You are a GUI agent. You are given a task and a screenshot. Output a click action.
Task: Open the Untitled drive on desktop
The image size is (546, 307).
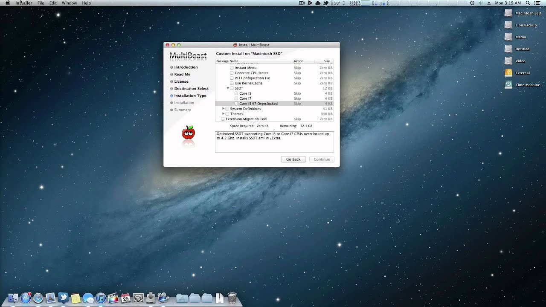click(x=508, y=49)
